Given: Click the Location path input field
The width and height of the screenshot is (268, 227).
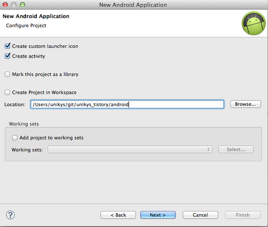Looking at the screenshot, I should tap(127, 104).
